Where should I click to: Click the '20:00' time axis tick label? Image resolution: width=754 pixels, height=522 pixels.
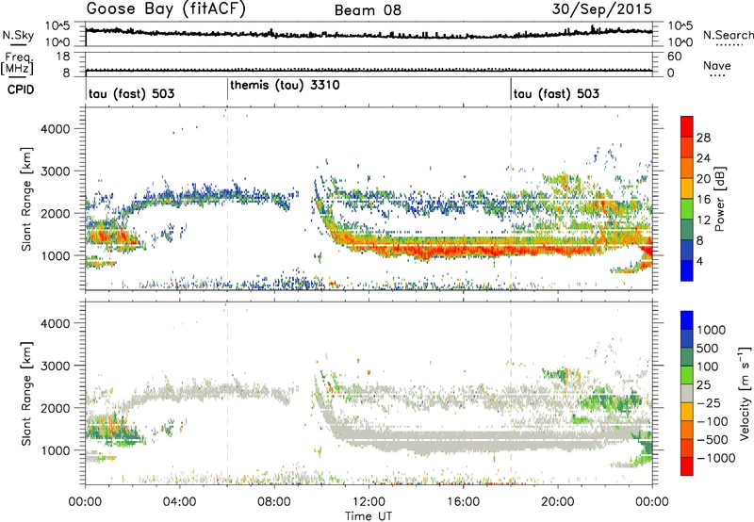pos(557,502)
